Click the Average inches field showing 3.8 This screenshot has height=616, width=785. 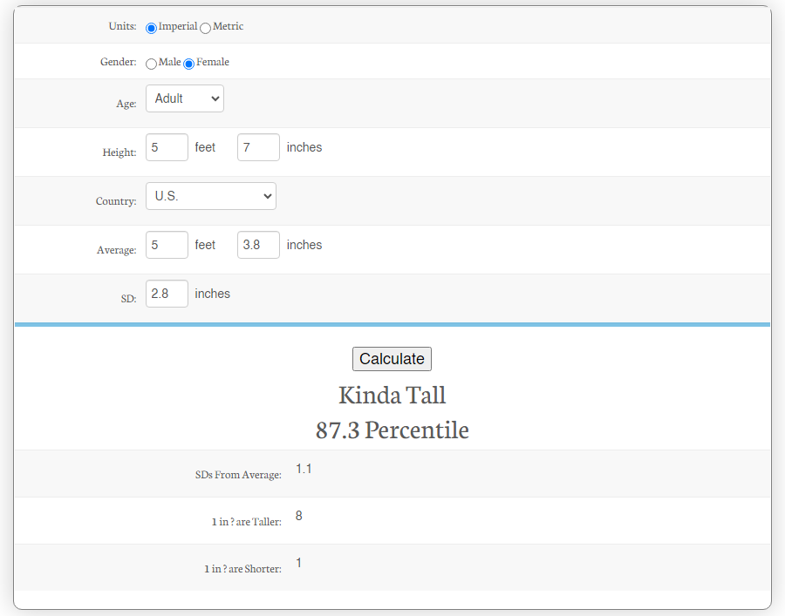[258, 245]
